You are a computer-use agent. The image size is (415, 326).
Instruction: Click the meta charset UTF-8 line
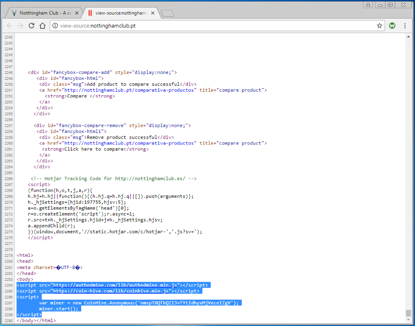click(49, 267)
